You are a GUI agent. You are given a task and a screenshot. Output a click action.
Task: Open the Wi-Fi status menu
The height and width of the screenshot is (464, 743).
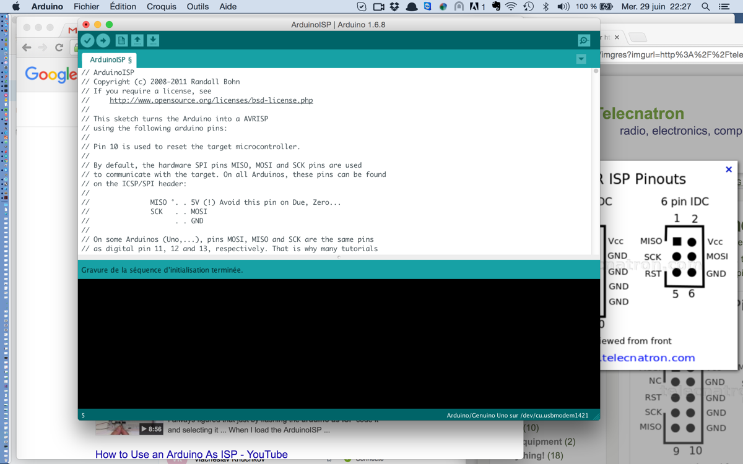(511, 7)
